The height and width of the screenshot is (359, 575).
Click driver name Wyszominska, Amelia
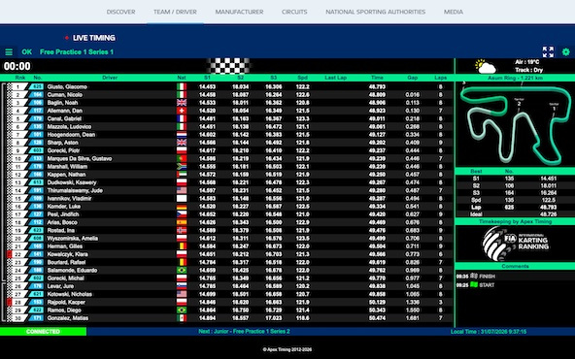pos(73,238)
